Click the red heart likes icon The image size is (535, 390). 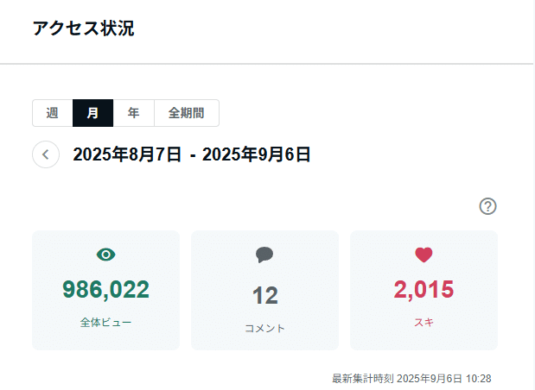[x=424, y=255]
